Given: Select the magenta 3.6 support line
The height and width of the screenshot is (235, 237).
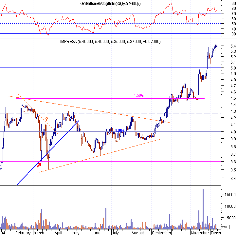Looking at the screenshot, I should point(111,161).
